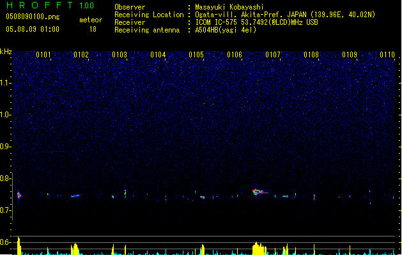Click the meteor label
This screenshot has height=255, width=402.
91,20
